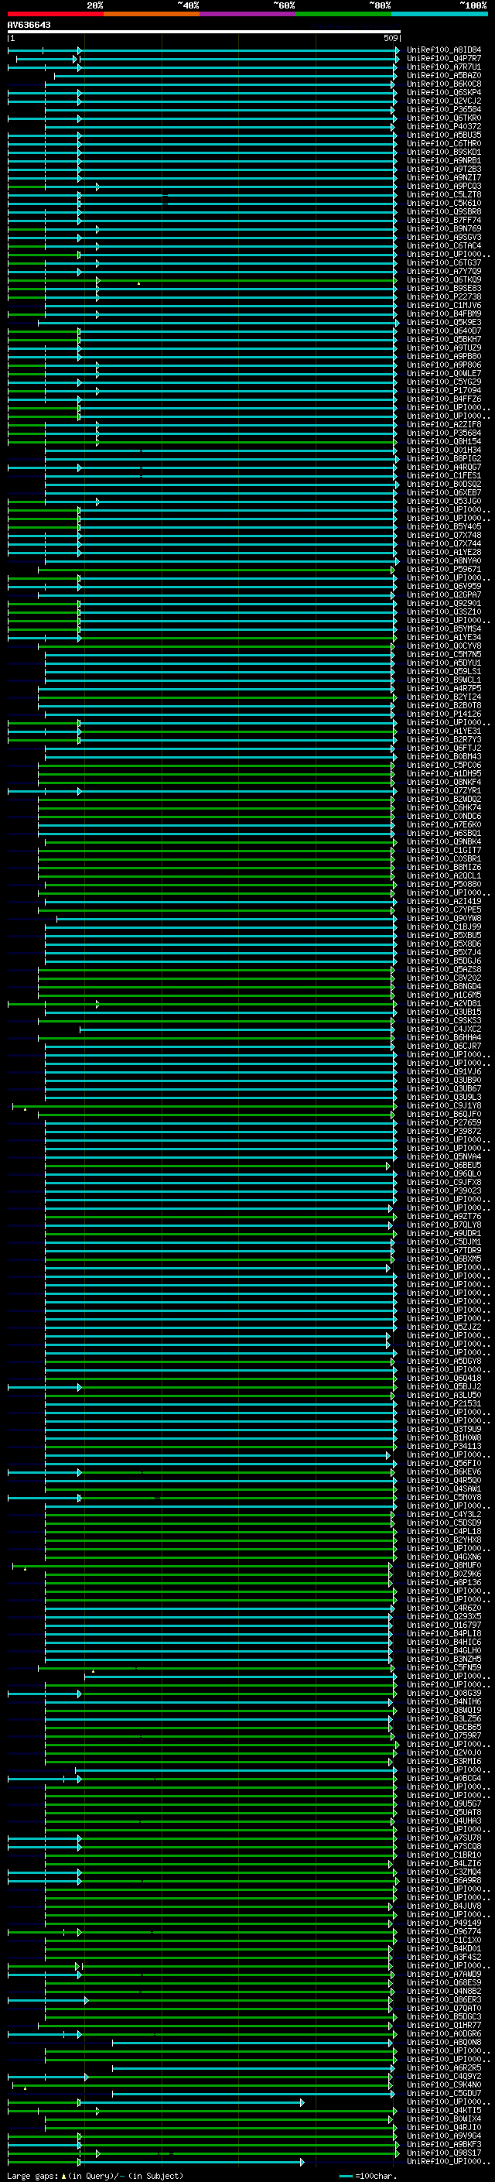The width and height of the screenshot is (495, 2182).
Task: Open the UniRef100_Q98S17 hit entry
Action: [x=443, y=2153]
